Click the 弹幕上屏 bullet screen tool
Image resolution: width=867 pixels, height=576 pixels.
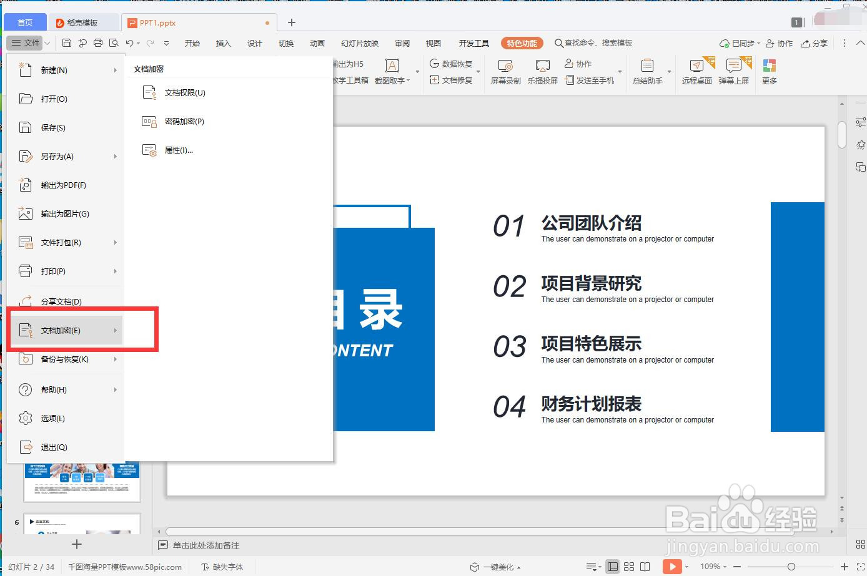733,72
